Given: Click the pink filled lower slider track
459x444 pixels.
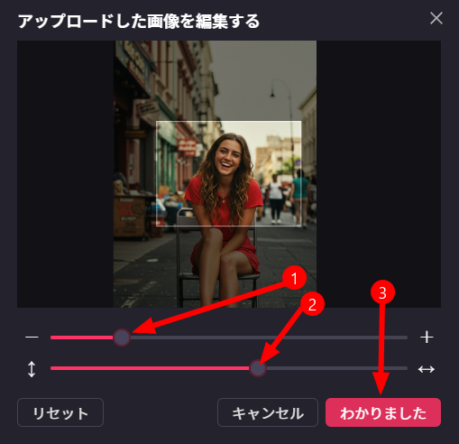Looking at the screenshot, I should pyautogui.click(x=150, y=368).
